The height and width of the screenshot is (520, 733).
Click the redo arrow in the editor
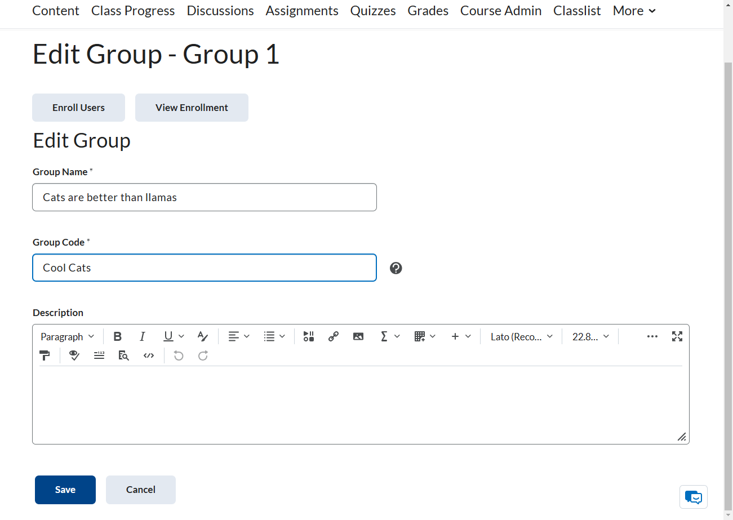(x=203, y=355)
